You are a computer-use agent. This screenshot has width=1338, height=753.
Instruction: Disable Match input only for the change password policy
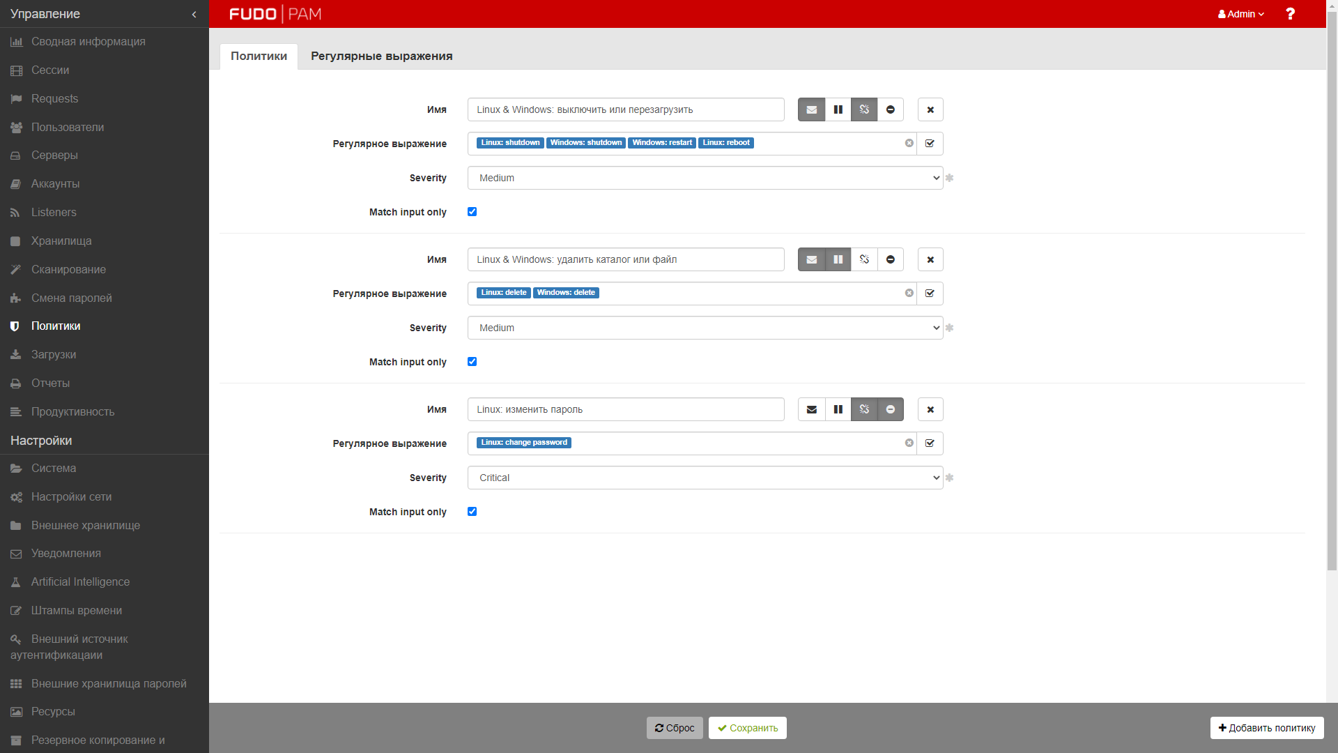tap(472, 512)
